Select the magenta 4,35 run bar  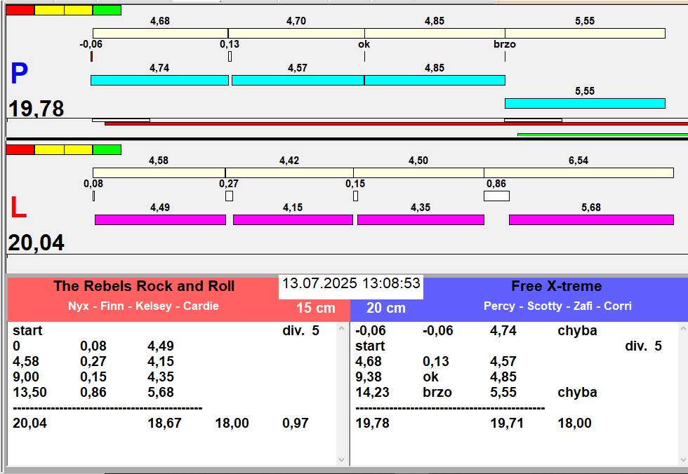tap(421, 220)
